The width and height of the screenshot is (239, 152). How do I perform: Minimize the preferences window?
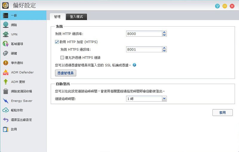[225, 6]
